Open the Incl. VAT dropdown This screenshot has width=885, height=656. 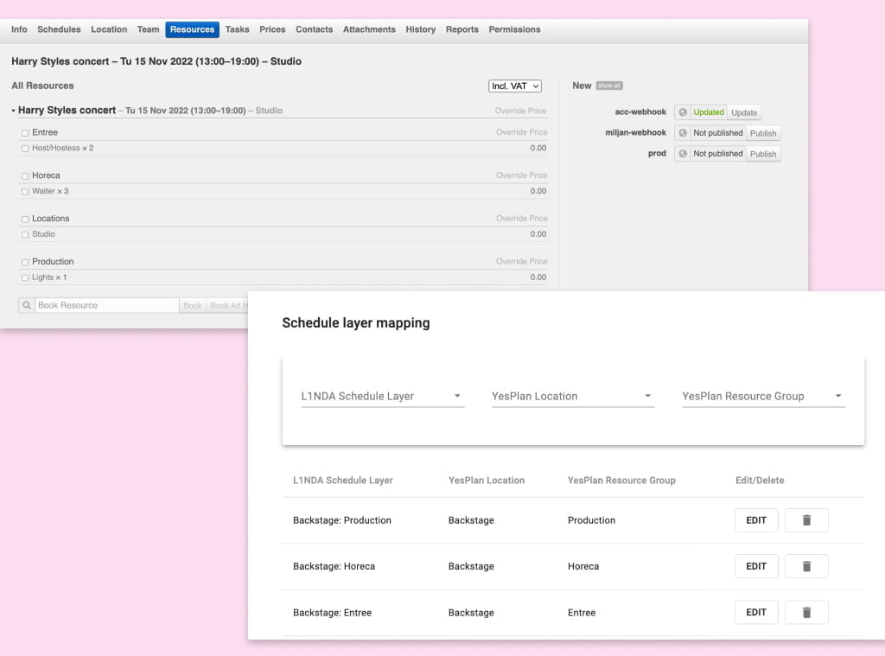pos(515,86)
